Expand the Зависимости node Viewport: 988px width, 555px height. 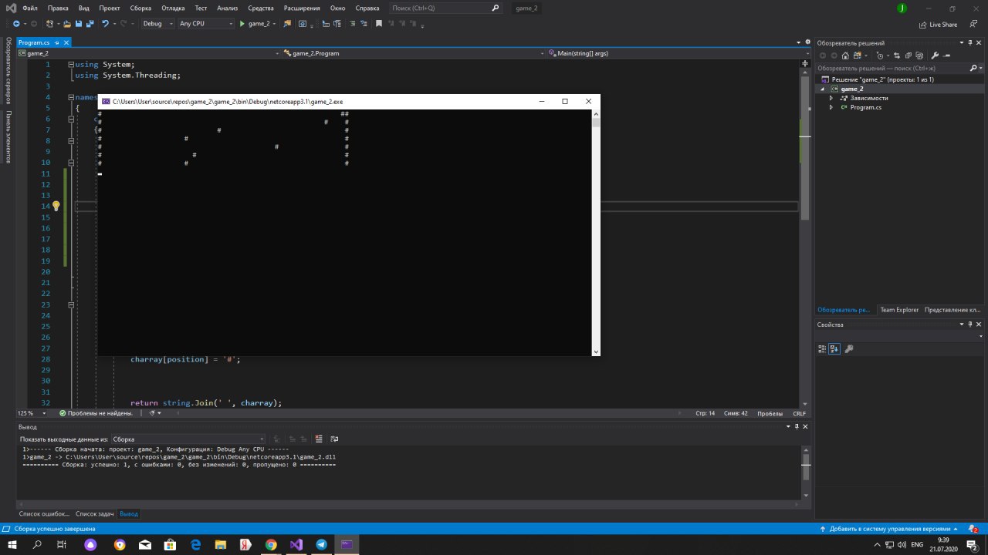click(x=831, y=98)
